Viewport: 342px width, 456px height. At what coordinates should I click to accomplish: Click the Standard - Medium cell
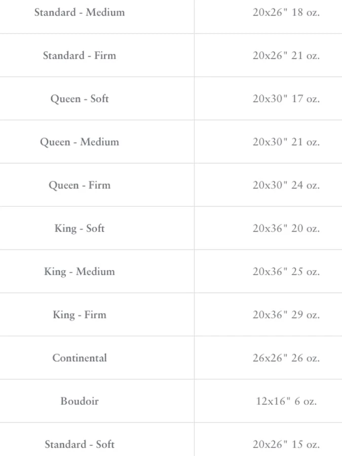pyautogui.click(x=80, y=12)
